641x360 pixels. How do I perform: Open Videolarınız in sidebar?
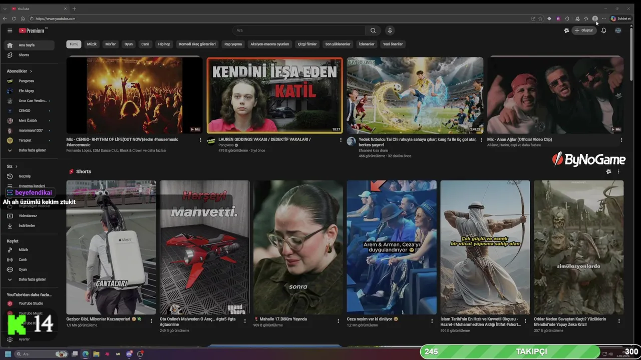coord(30,215)
